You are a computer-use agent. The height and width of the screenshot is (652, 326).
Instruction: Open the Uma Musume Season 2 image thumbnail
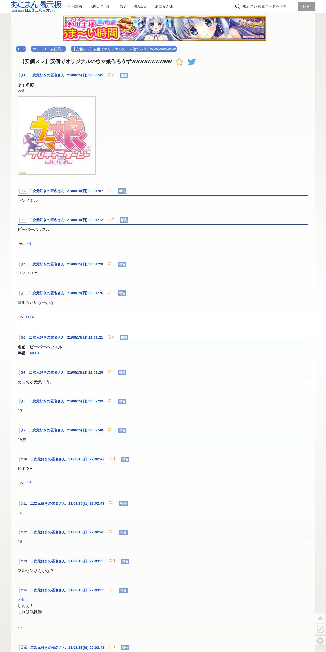(57, 136)
